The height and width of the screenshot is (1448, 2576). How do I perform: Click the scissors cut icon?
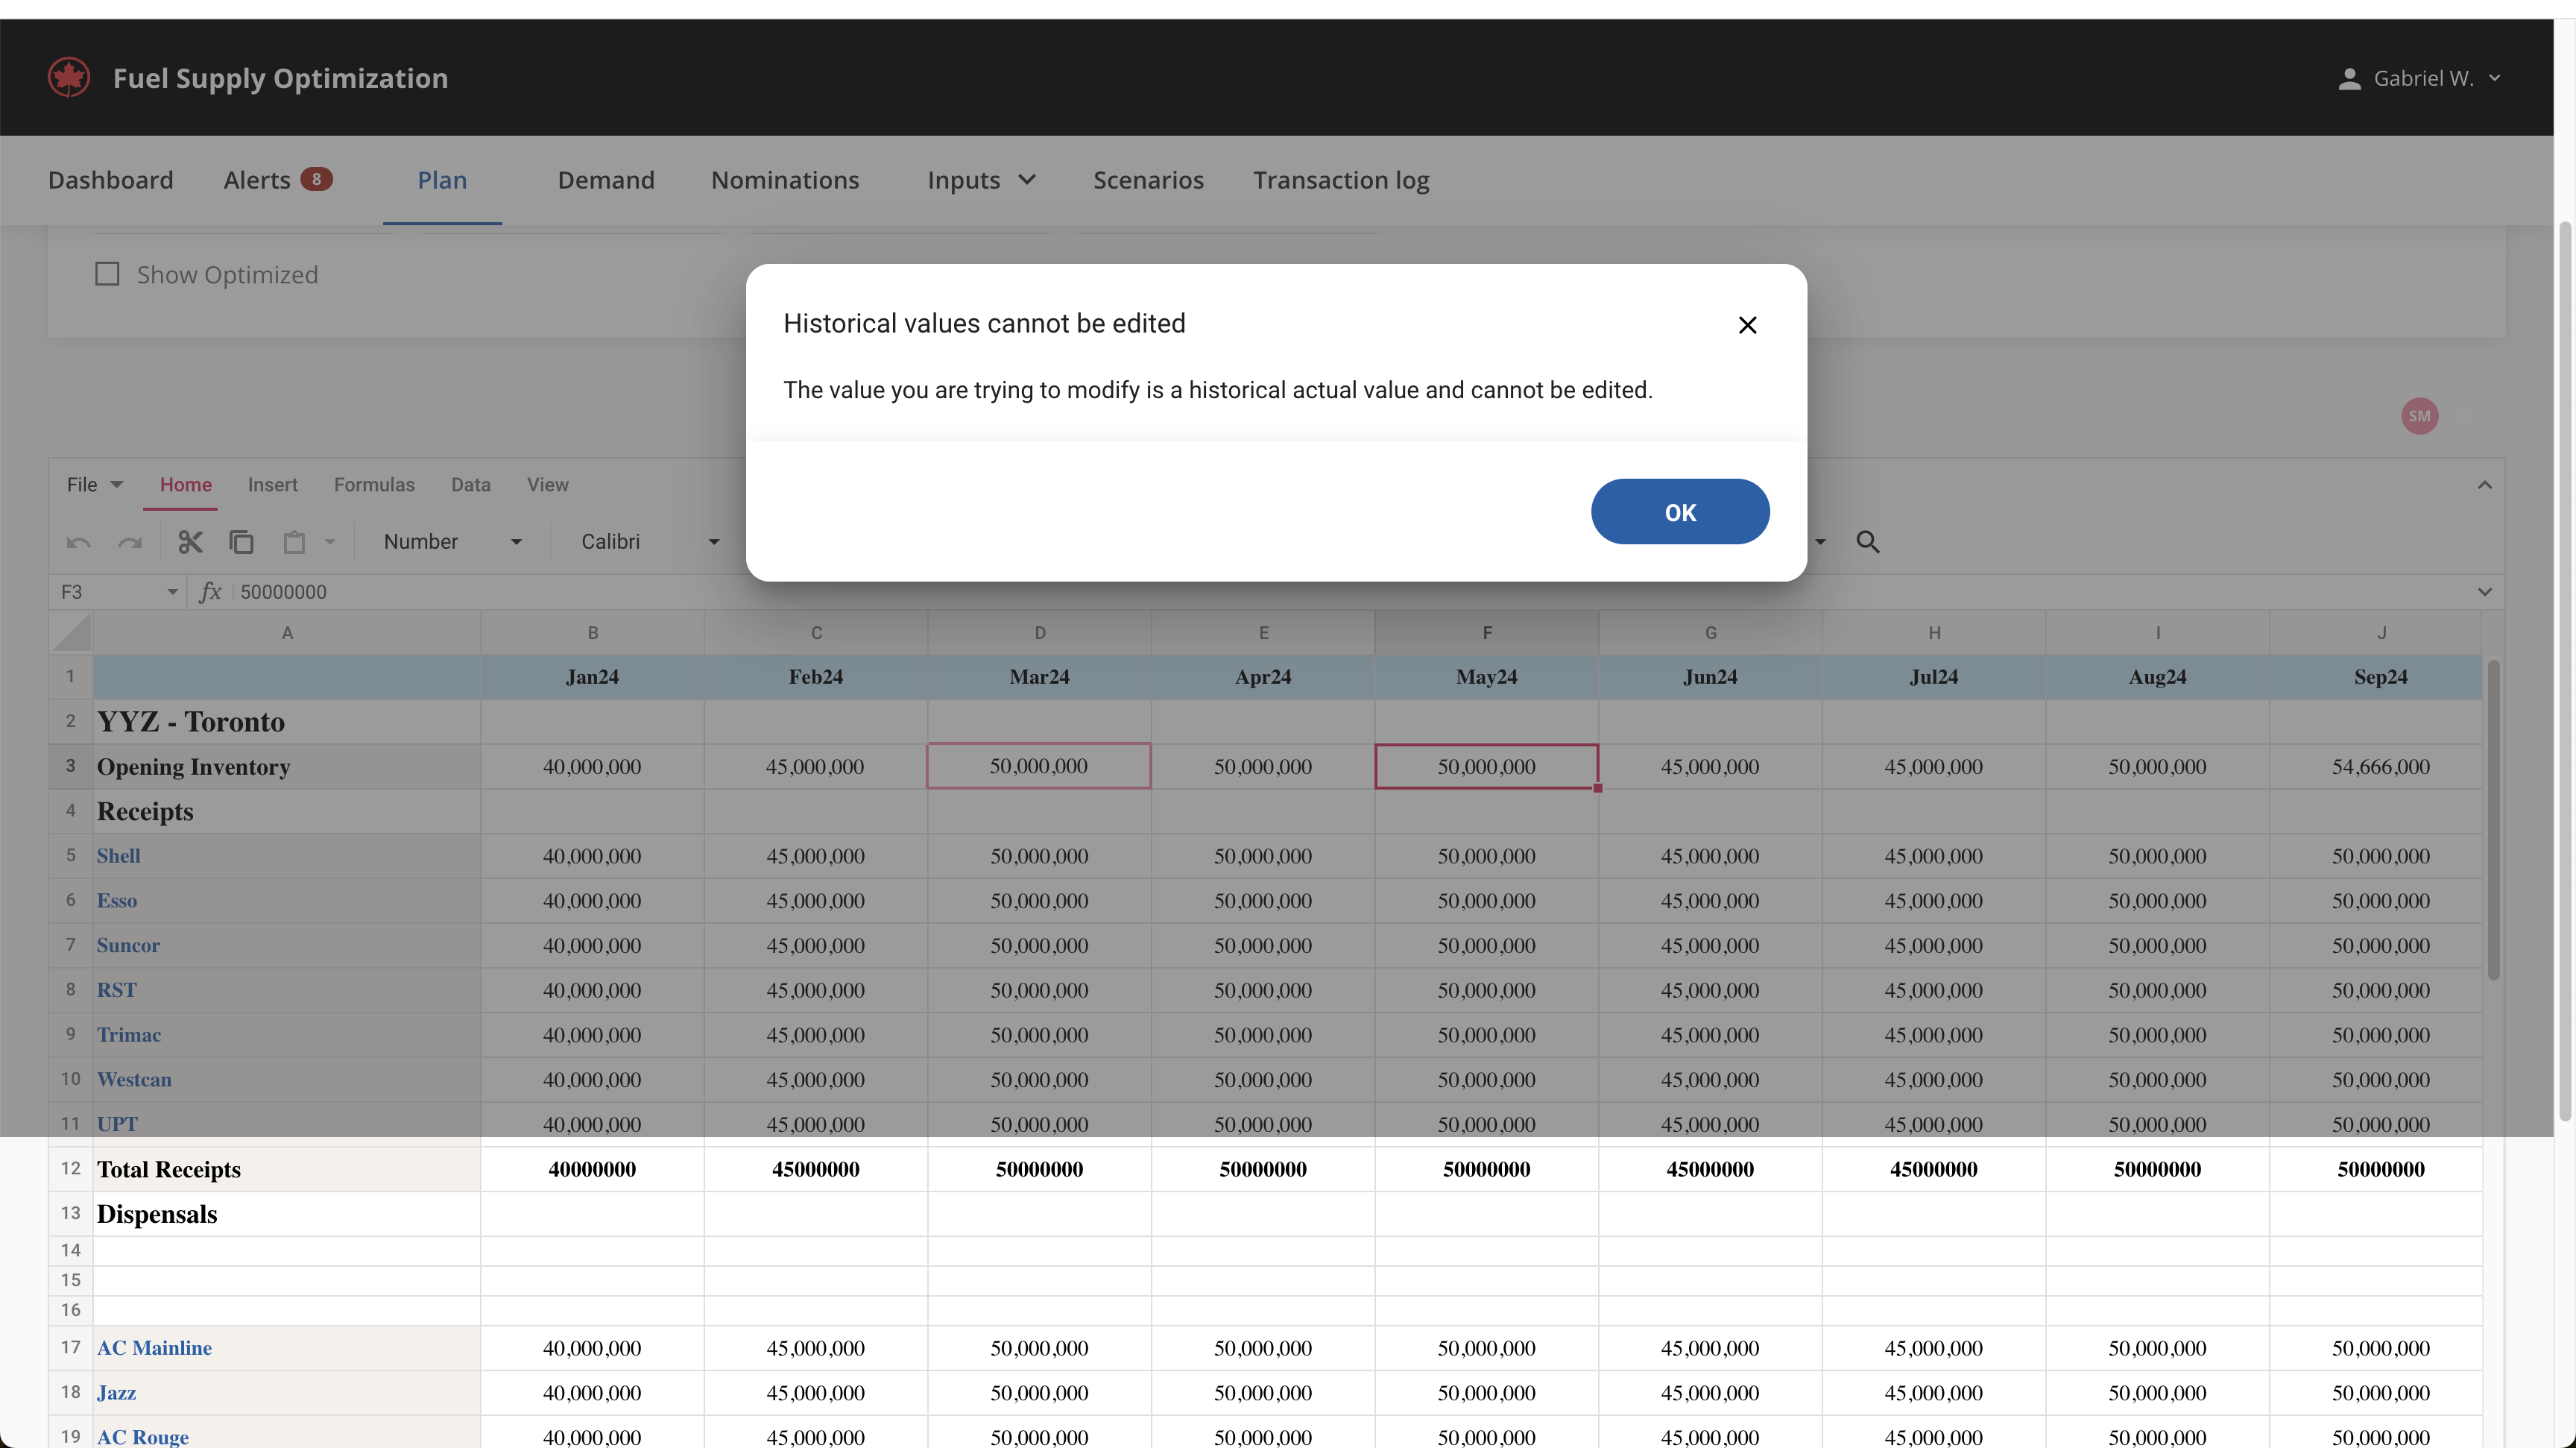pyautogui.click(x=190, y=542)
